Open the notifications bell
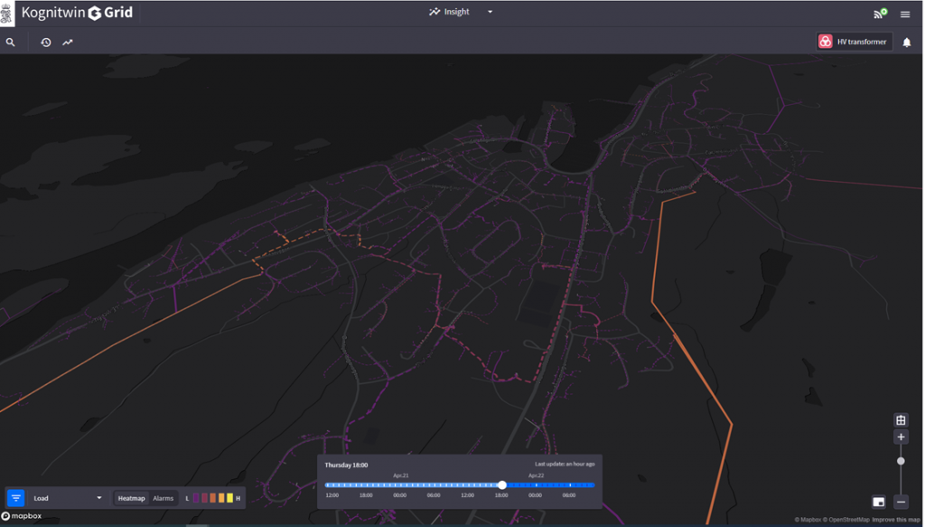925x527 pixels. point(907,42)
